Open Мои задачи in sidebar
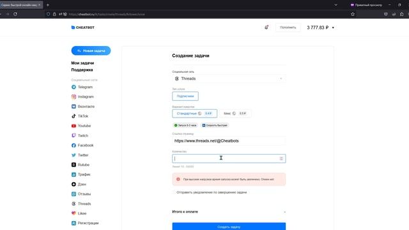 point(82,63)
